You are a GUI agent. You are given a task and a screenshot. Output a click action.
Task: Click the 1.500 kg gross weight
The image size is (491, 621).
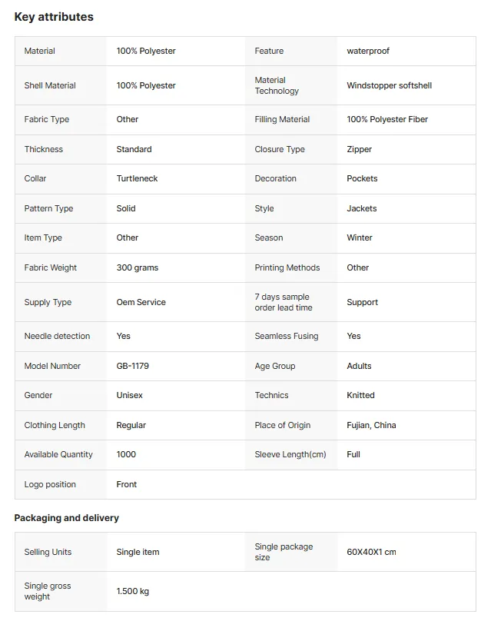[x=133, y=591]
